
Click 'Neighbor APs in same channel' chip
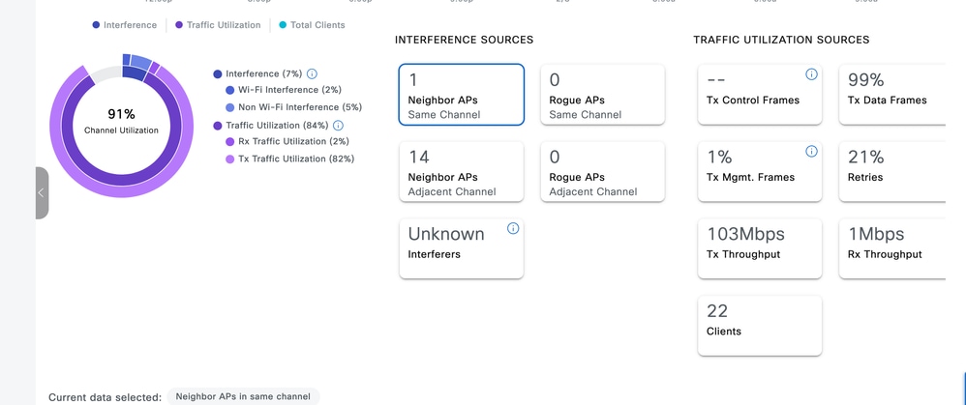pos(243,396)
